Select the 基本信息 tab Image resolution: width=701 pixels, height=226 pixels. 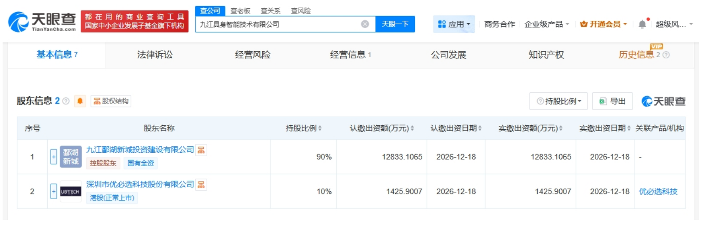(x=57, y=55)
